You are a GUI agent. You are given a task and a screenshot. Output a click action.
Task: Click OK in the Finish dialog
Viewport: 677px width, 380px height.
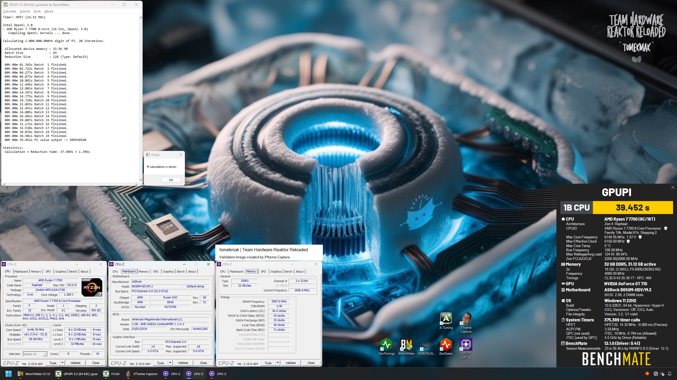(x=171, y=180)
